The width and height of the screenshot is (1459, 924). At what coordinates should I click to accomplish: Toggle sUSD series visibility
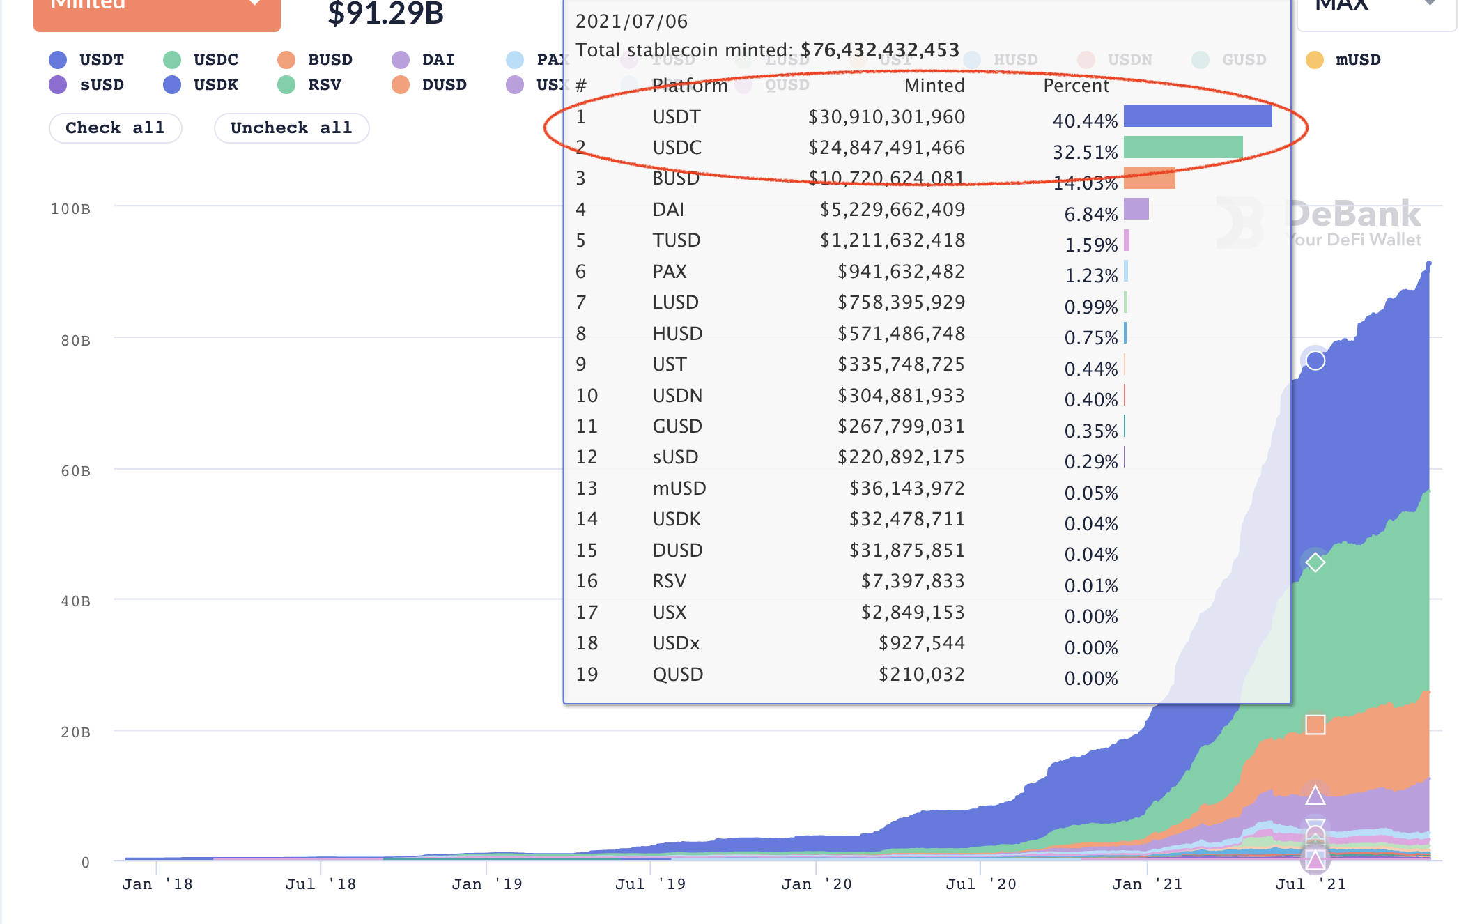click(x=101, y=85)
